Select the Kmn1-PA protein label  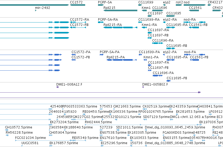151,57
